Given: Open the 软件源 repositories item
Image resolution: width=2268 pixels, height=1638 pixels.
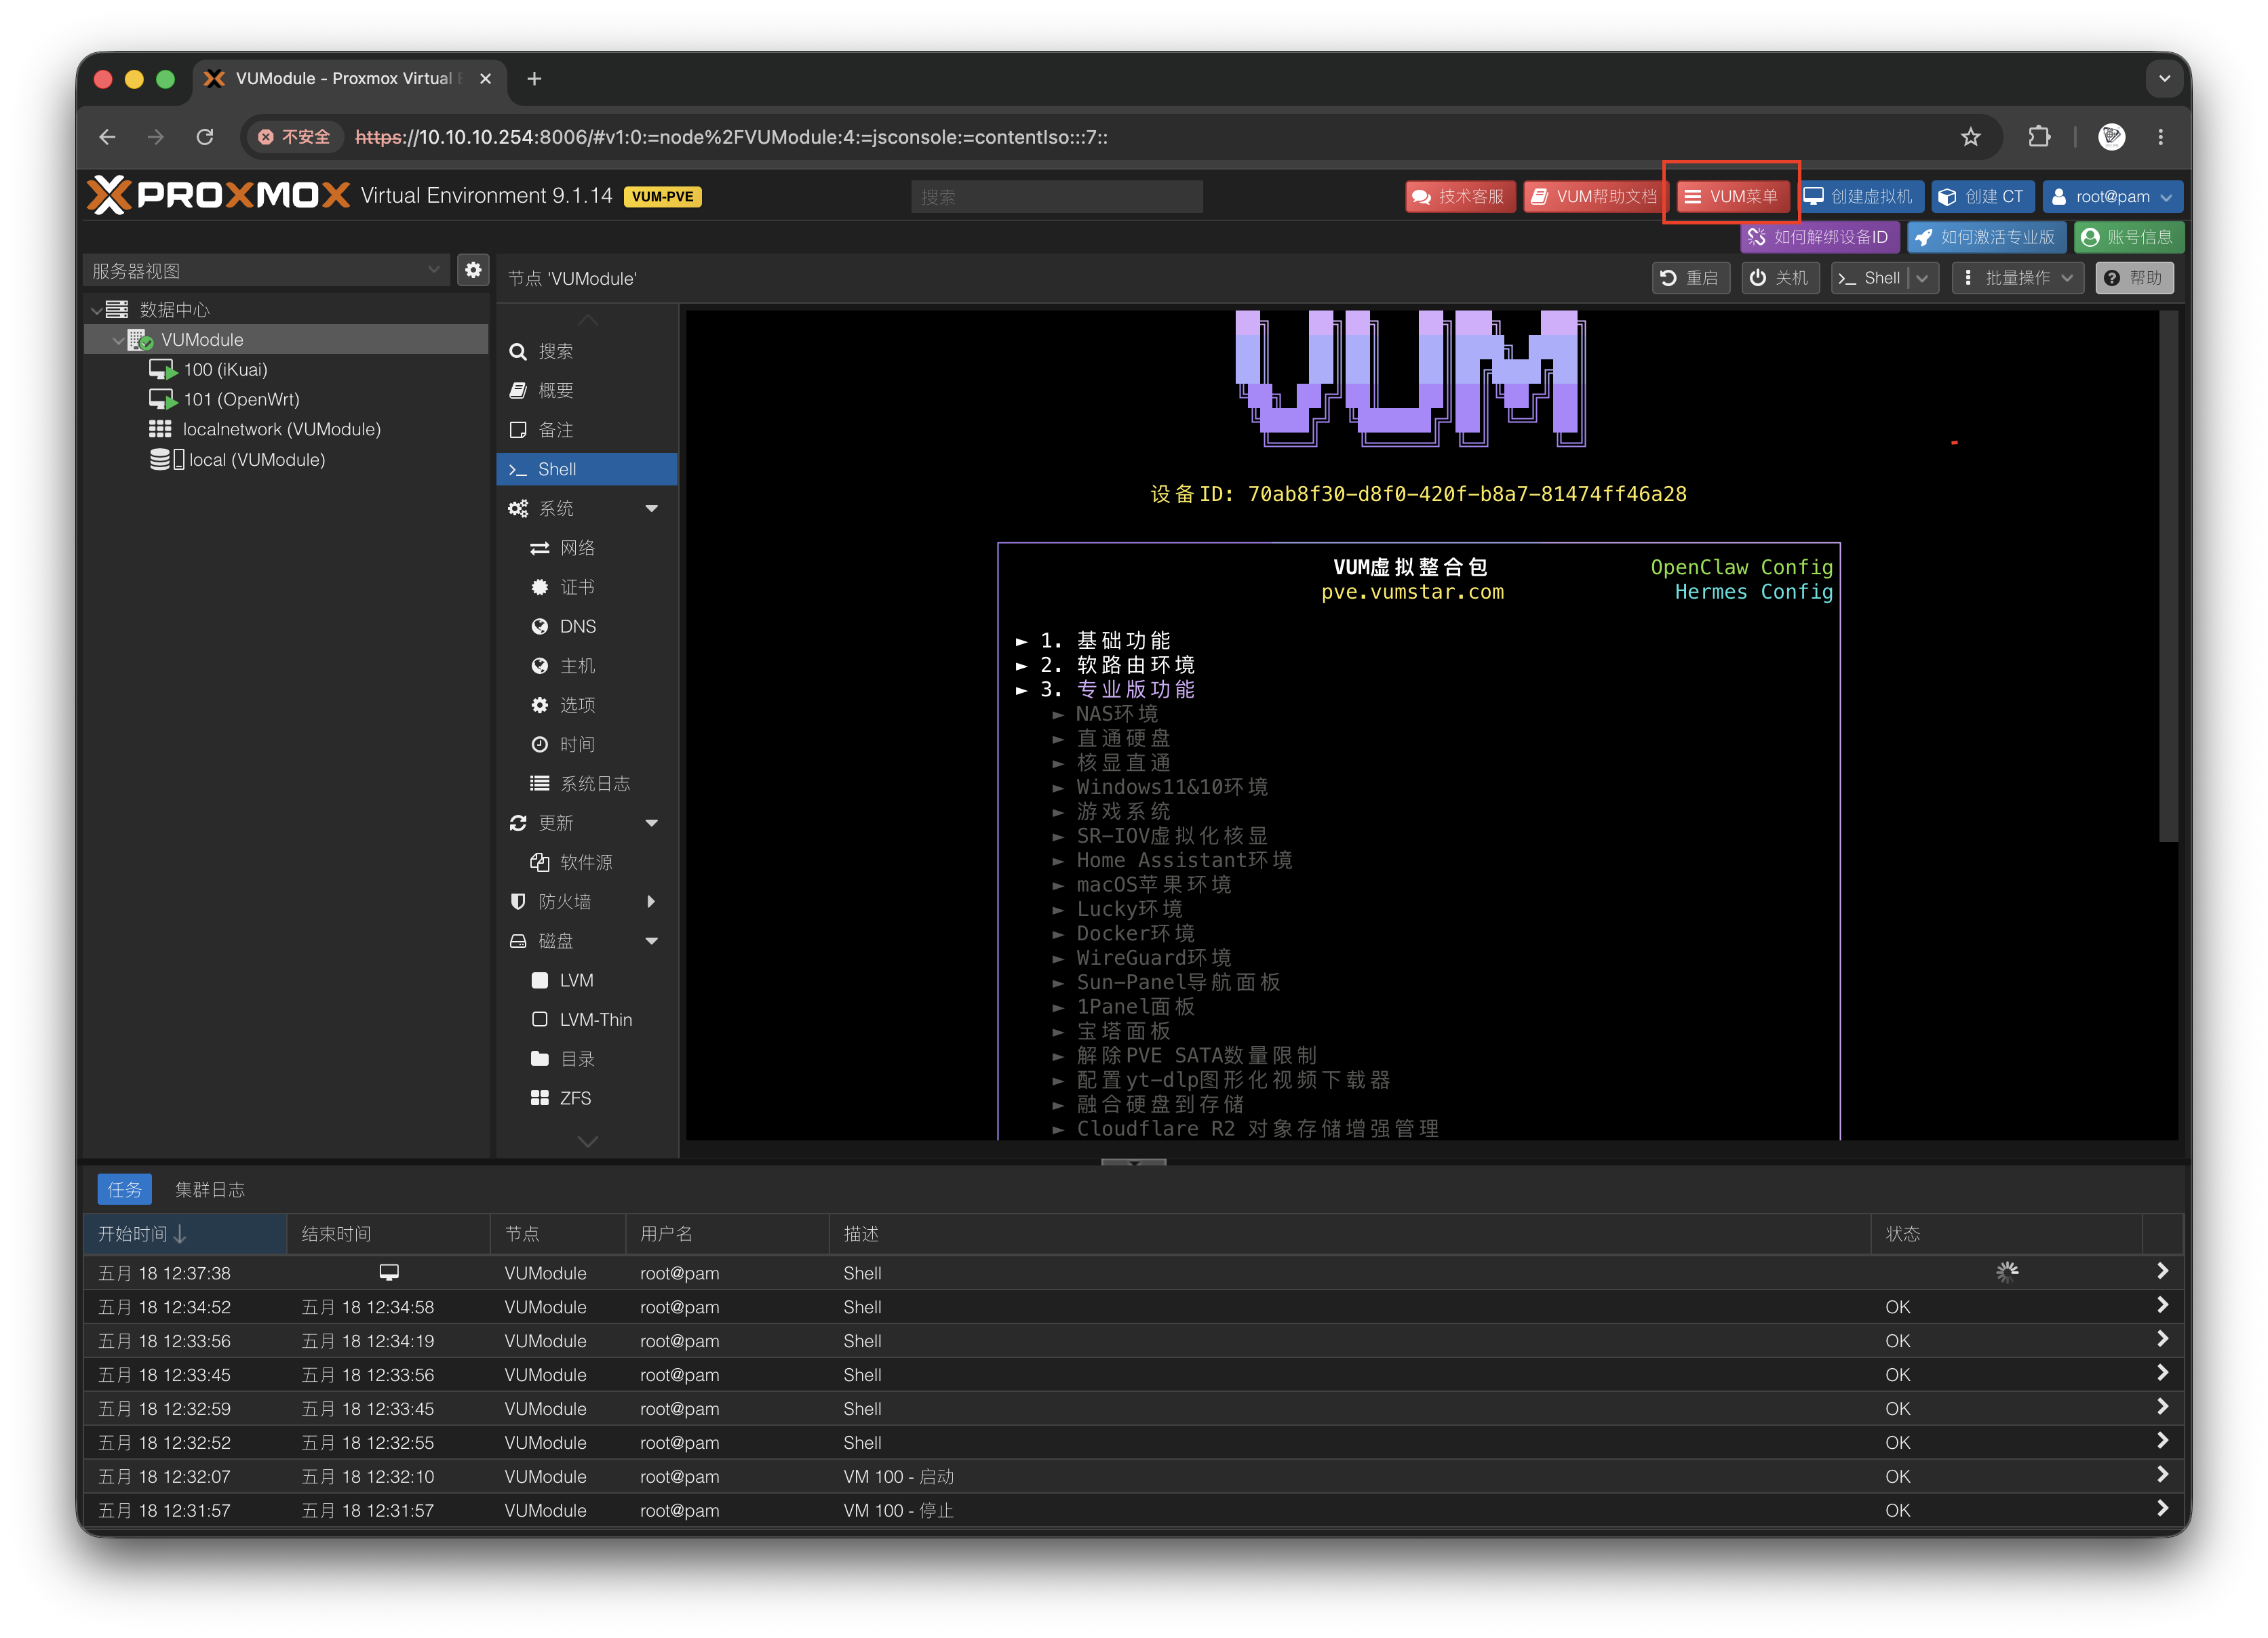Looking at the screenshot, I should [586, 862].
